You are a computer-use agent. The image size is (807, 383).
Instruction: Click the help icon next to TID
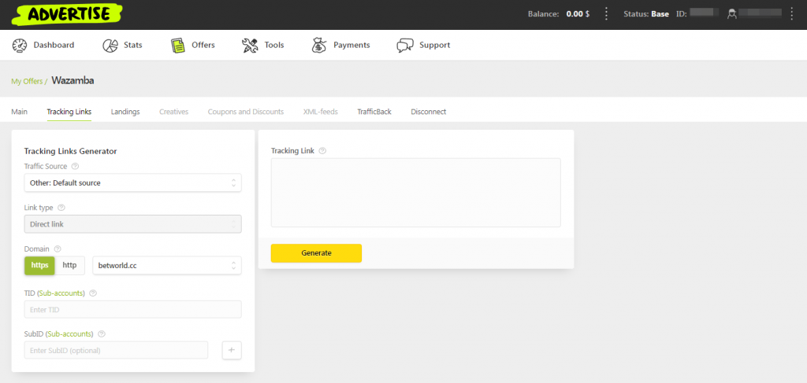point(93,293)
